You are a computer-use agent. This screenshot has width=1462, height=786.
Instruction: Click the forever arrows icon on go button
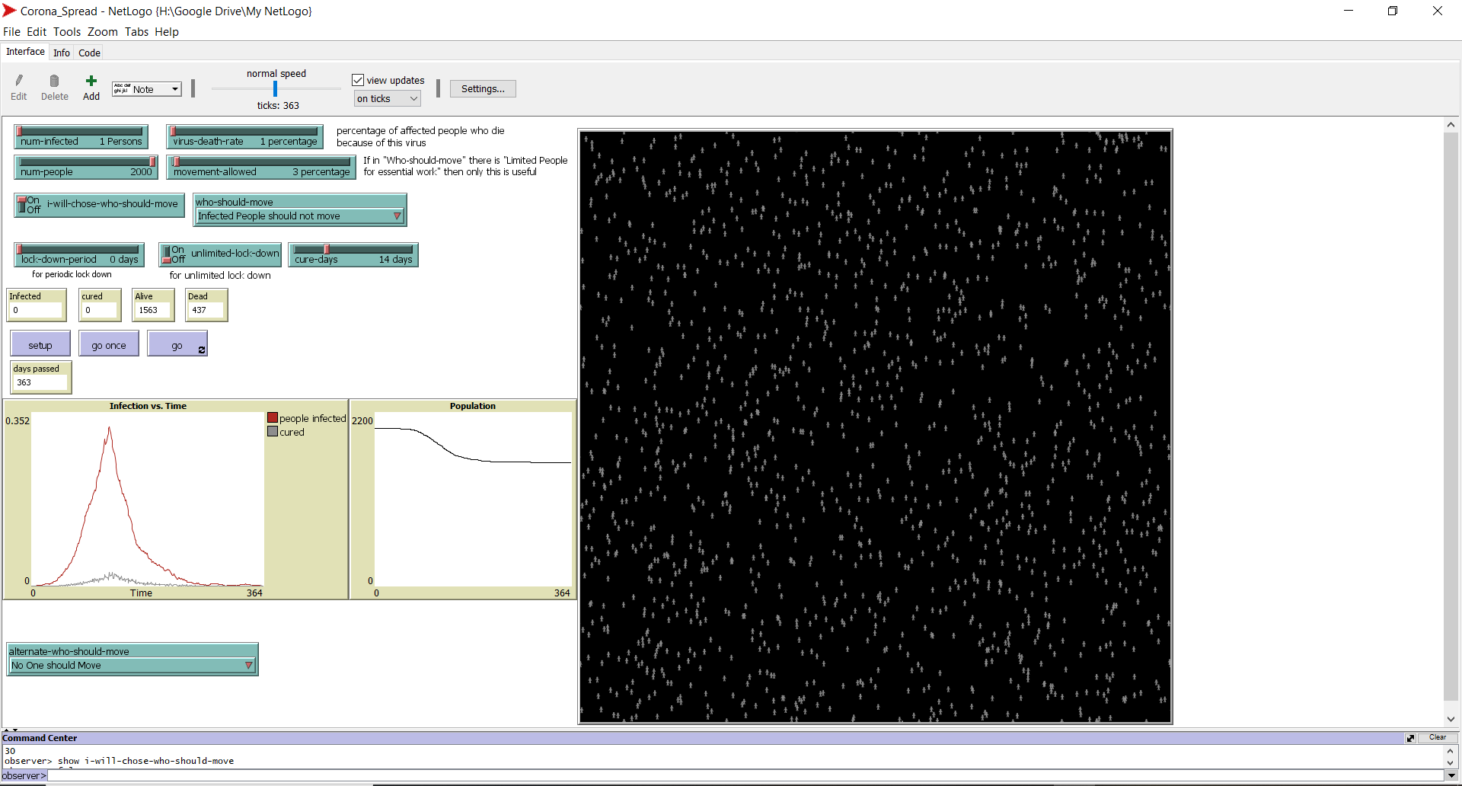click(x=201, y=350)
